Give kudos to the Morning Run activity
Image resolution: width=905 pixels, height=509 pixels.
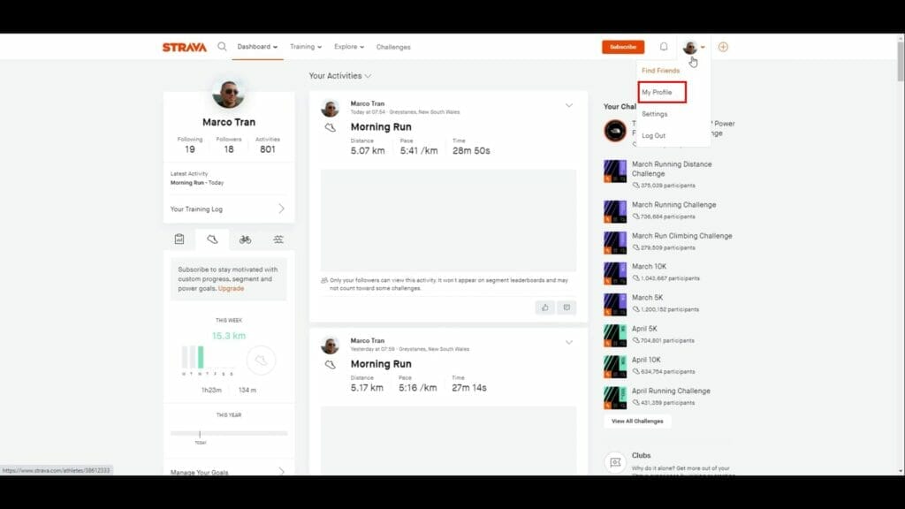[546, 307]
